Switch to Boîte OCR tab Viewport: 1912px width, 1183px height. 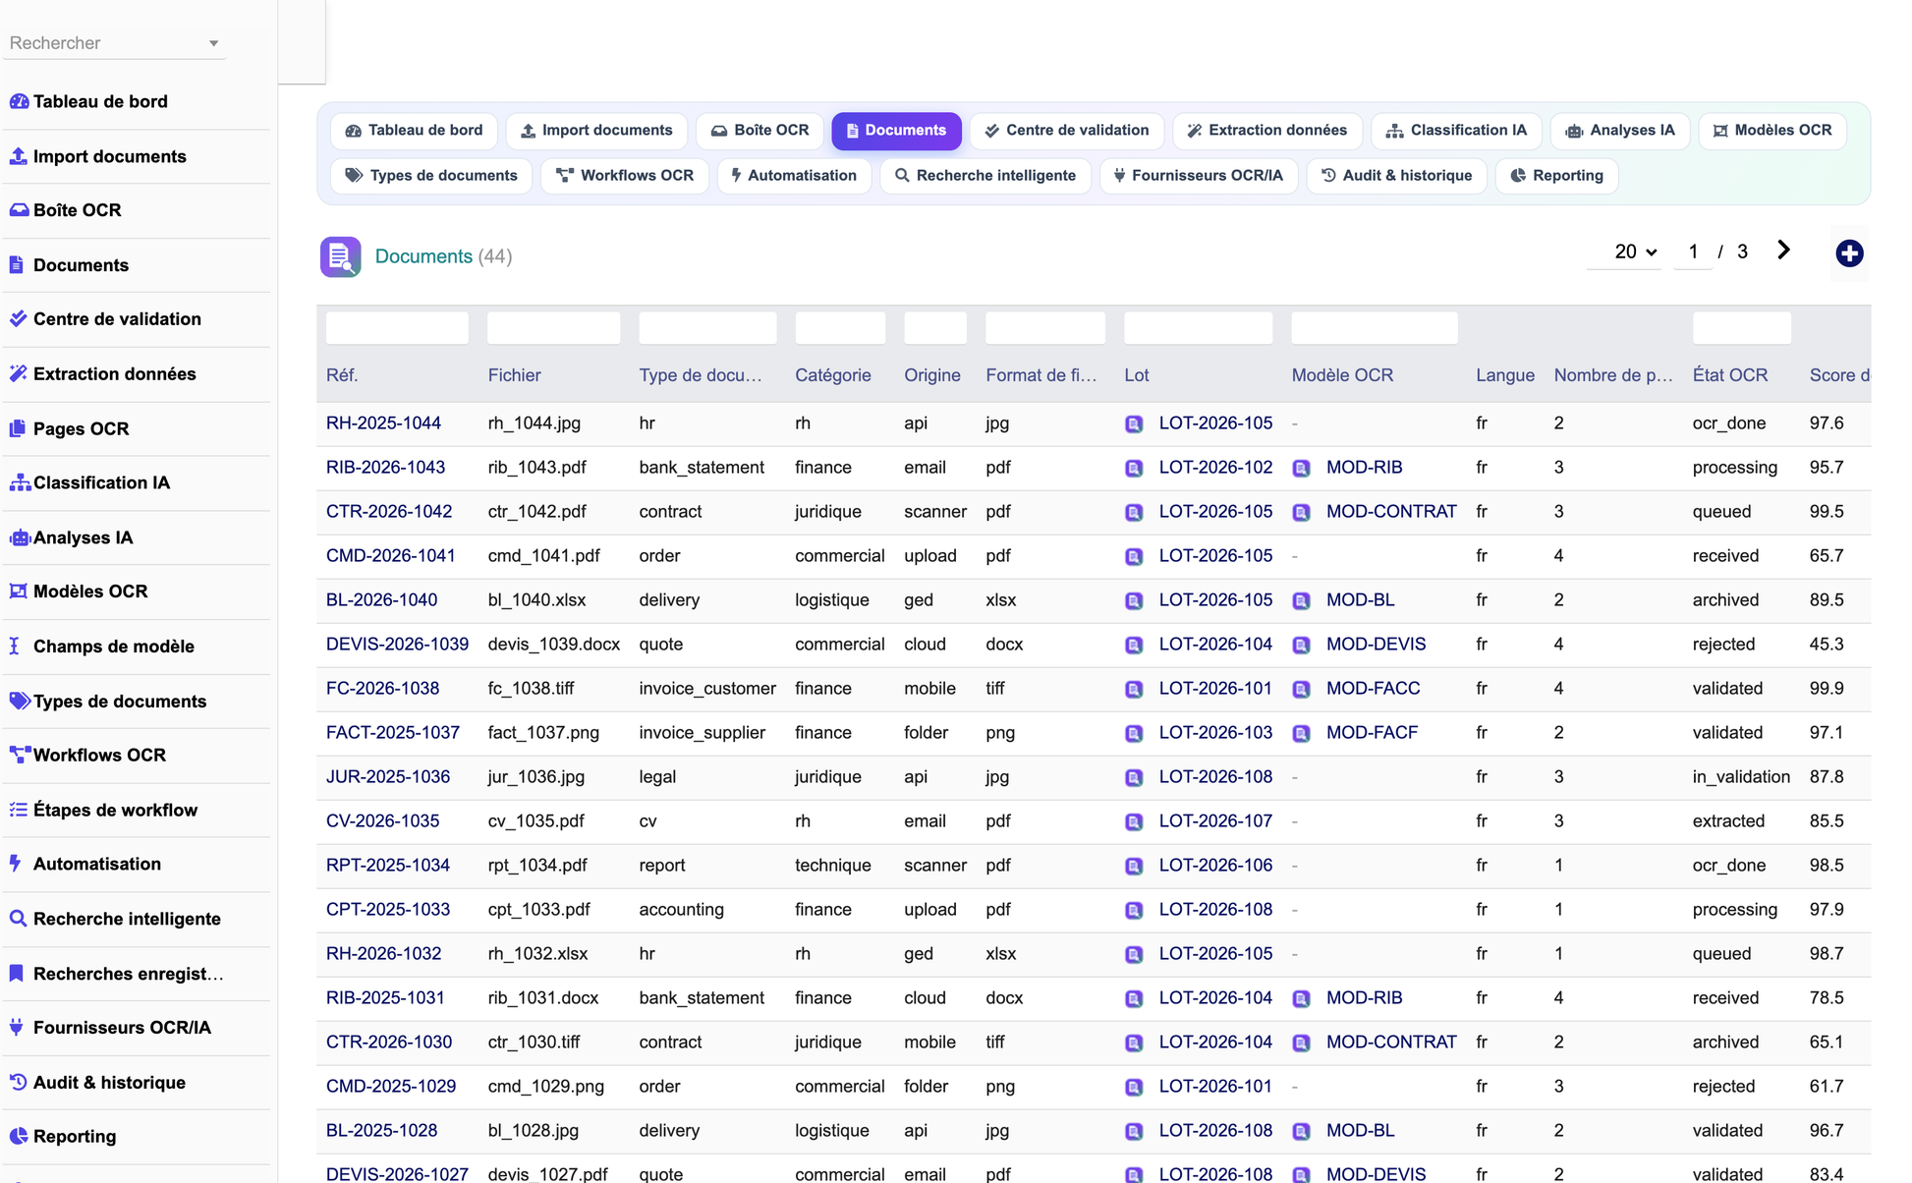759,131
